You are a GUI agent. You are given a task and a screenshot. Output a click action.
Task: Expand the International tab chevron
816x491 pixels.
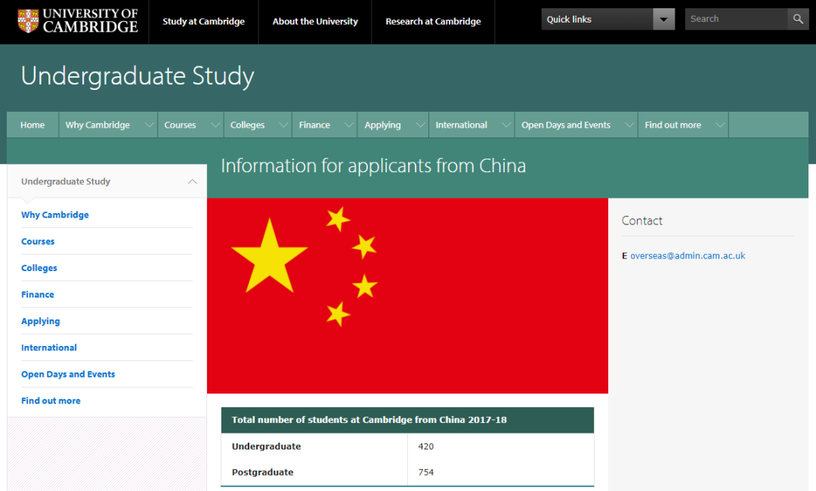click(505, 125)
